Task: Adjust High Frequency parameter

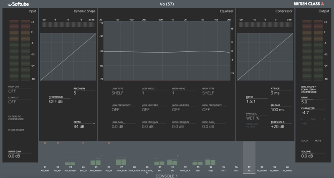Action: pyautogui.click(x=214, y=108)
